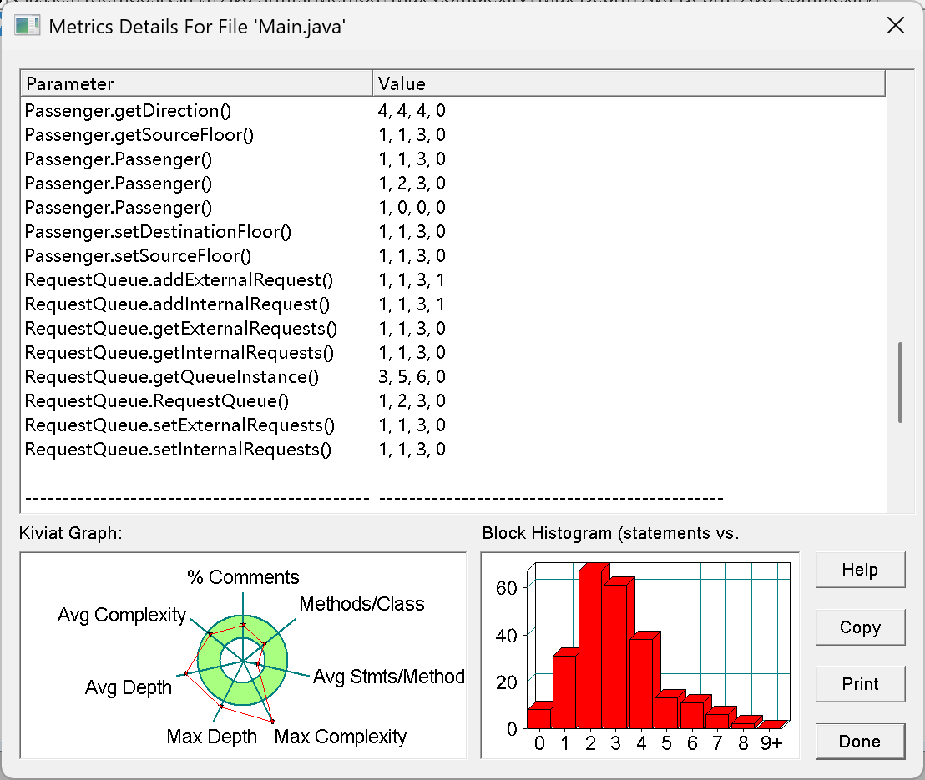Click the Help button
Image resolution: width=925 pixels, height=780 pixels.
[x=860, y=570]
